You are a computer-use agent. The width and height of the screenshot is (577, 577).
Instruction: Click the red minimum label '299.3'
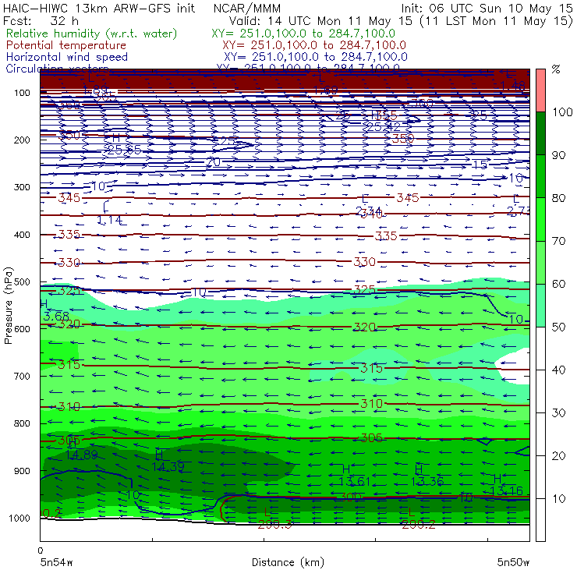click(x=274, y=525)
